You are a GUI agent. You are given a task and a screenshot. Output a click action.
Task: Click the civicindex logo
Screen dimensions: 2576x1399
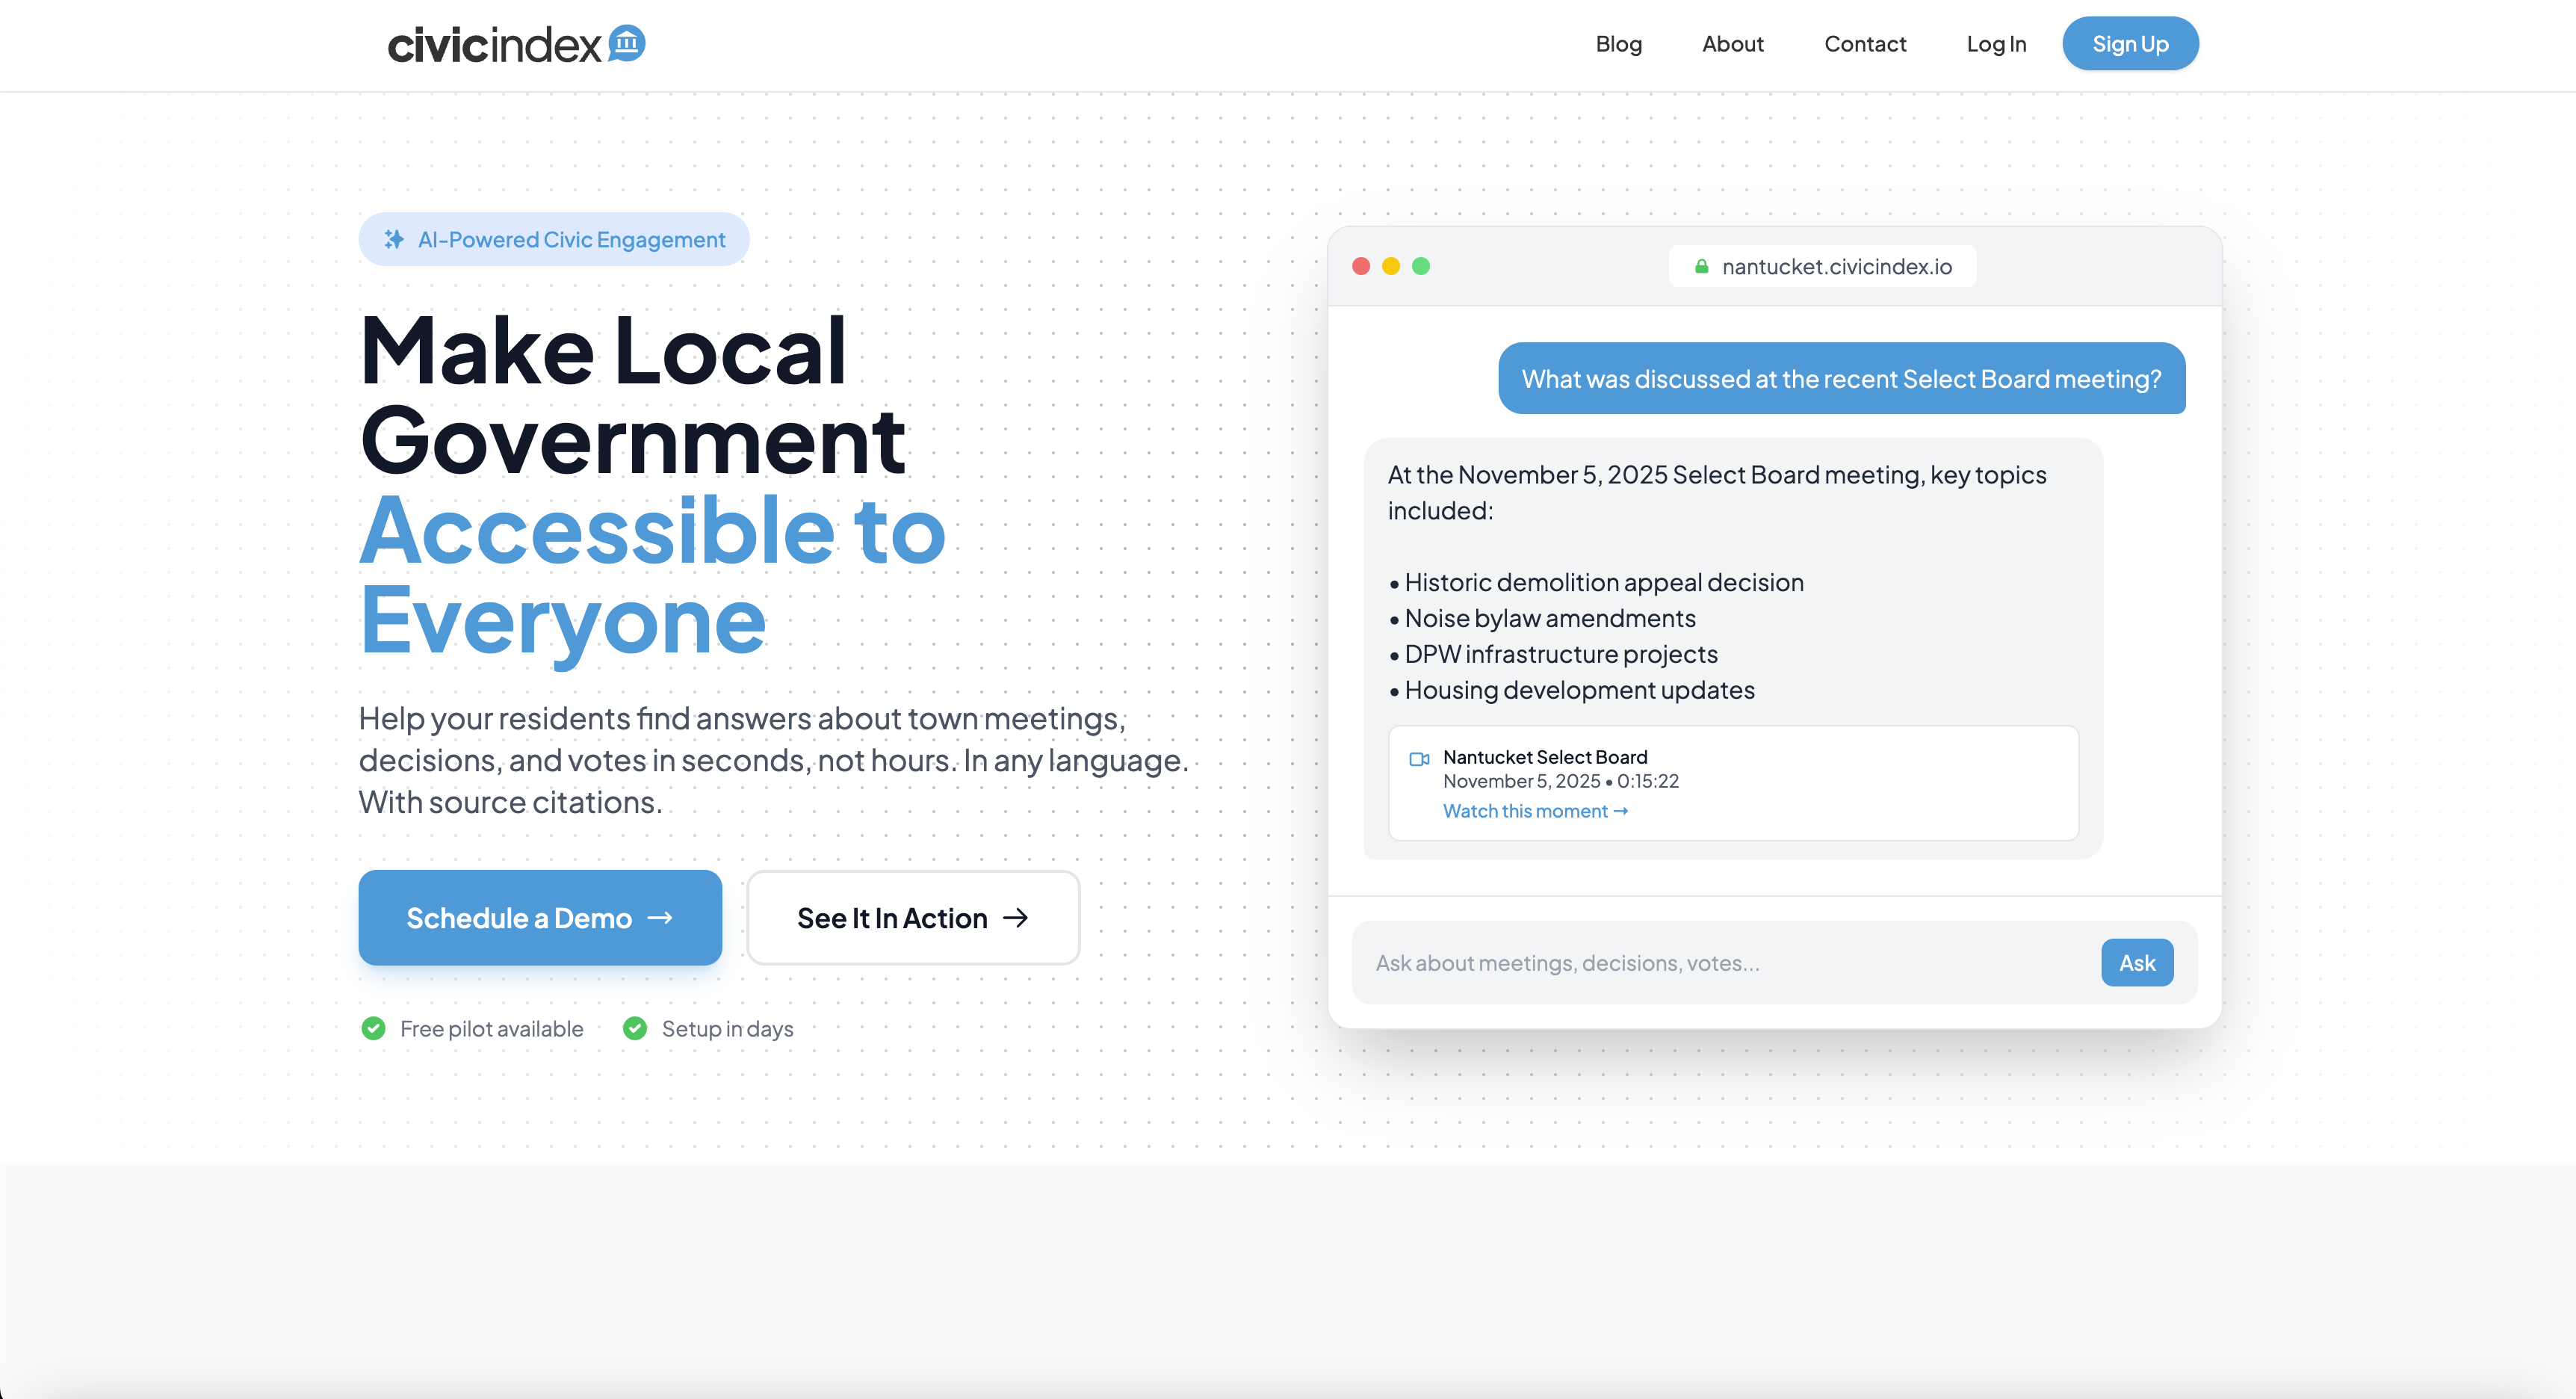(x=516, y=44)
